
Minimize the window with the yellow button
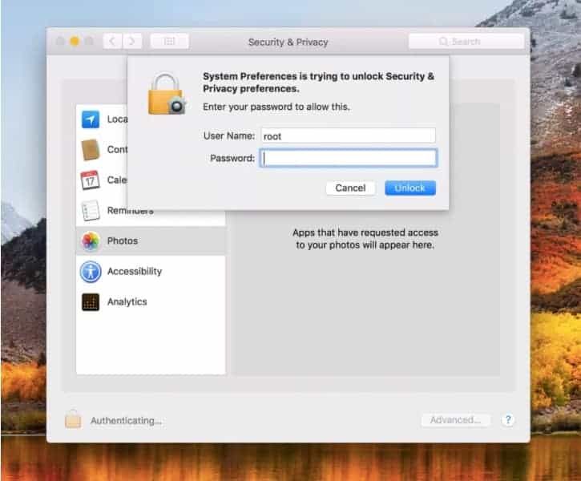pyautogui.click(x=75, y=42)
